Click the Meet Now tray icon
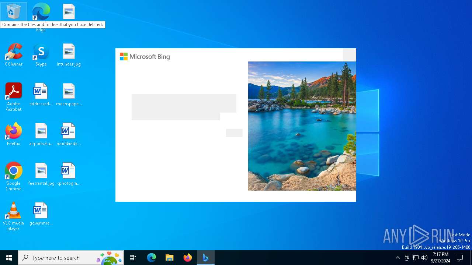The height and width of the screenshot is (265, 472). (407, 258)
